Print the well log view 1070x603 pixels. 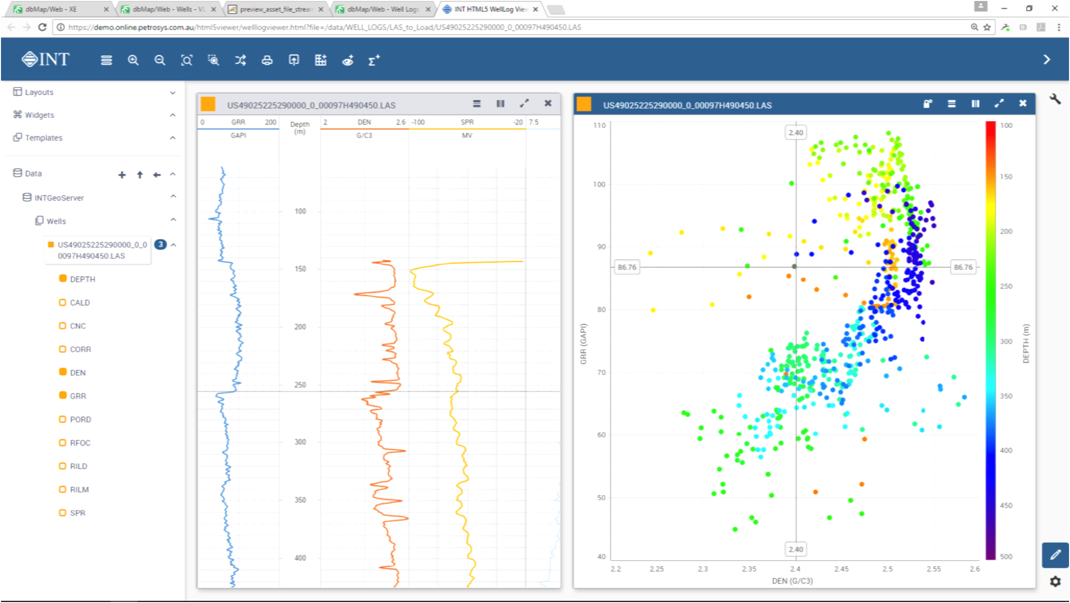(x=267, y=60)
